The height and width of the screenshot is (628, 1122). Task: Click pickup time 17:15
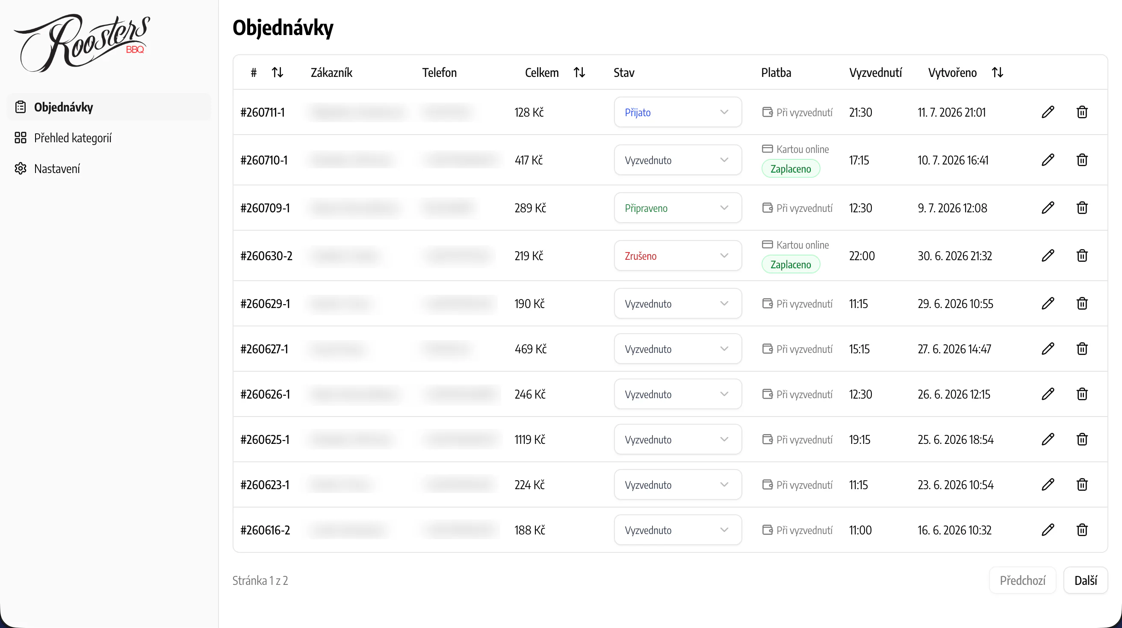(x=859, y=160)
